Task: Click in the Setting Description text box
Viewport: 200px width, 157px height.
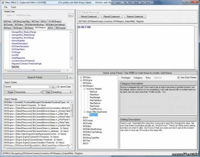Action: pos(158,135)
